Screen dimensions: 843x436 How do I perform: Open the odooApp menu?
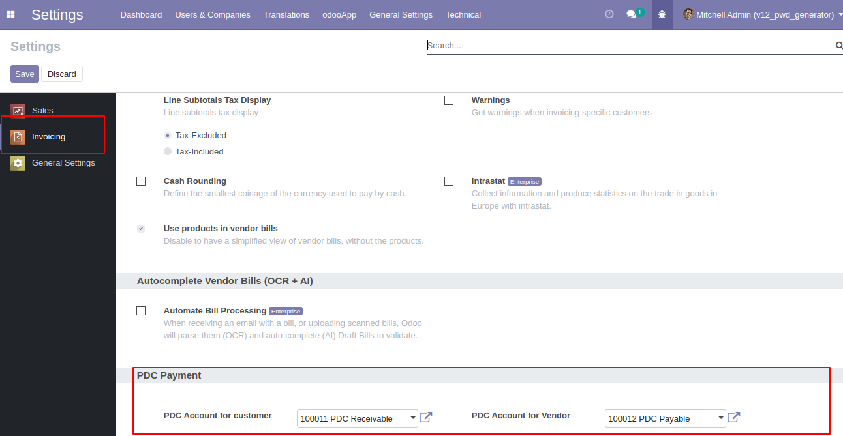pyautogui.click(x=339, y=14)
